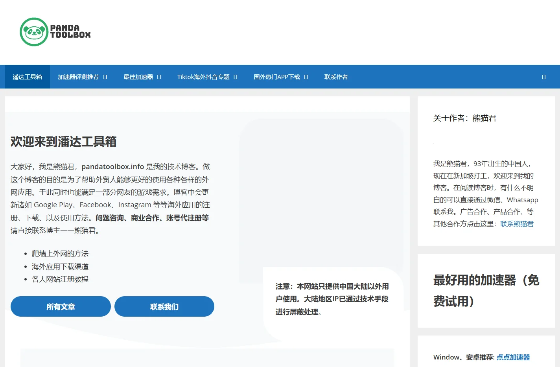Click the 海外应用下载渠道 list item
The image size is (560, 367).
click(x=60, y=267)
